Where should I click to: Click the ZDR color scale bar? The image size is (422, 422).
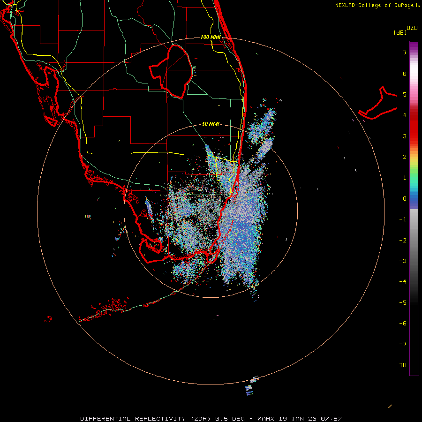click(x=414, y=208)
